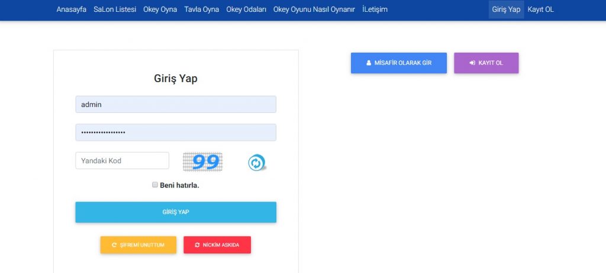Select Tavla Oyna in navigation
This screenshot has height=273, width=606.
click(x=202, y=9)
